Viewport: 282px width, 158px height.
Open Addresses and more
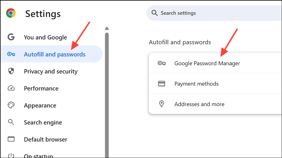215,104
